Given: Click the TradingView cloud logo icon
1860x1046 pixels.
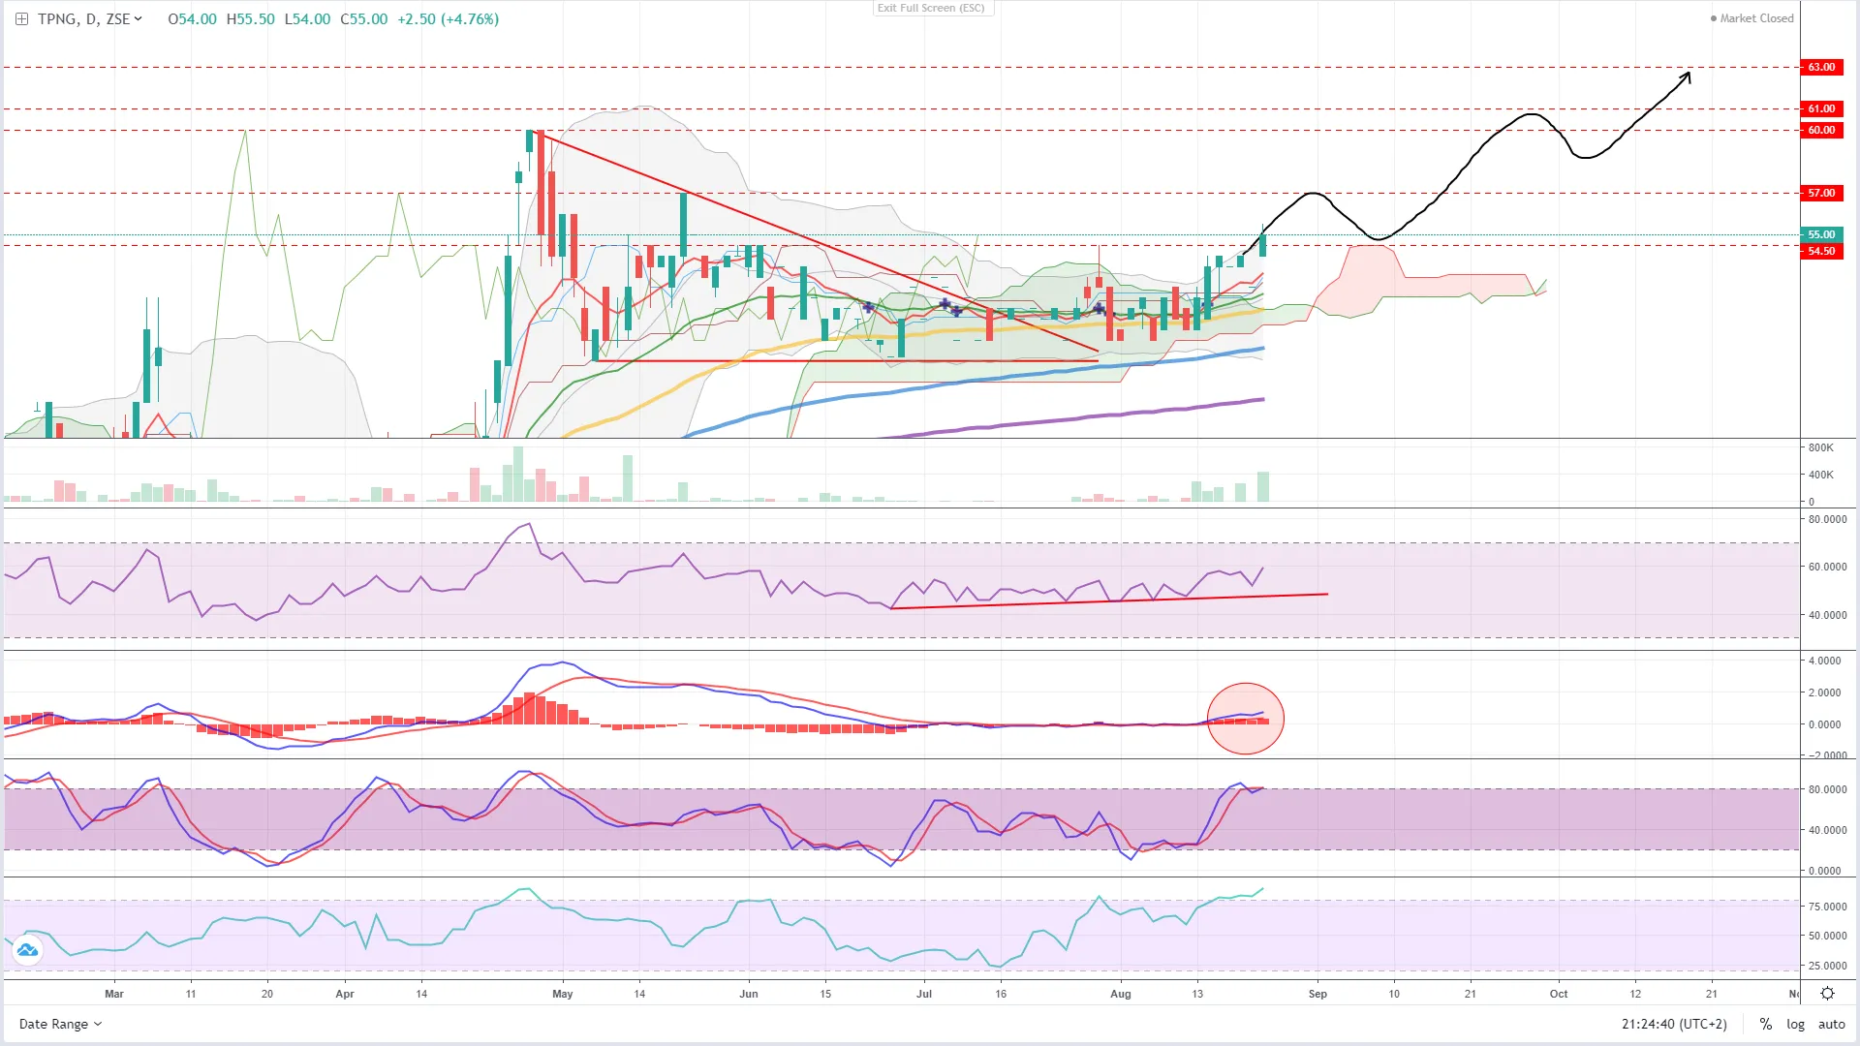Looking at the screenshot, I should tap(27, 950).
